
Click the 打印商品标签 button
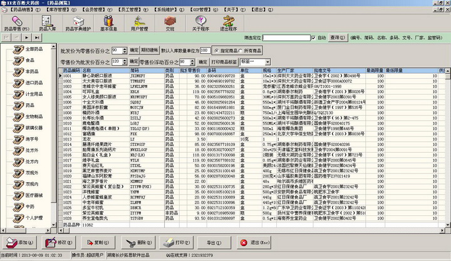(x=224, y=62)
